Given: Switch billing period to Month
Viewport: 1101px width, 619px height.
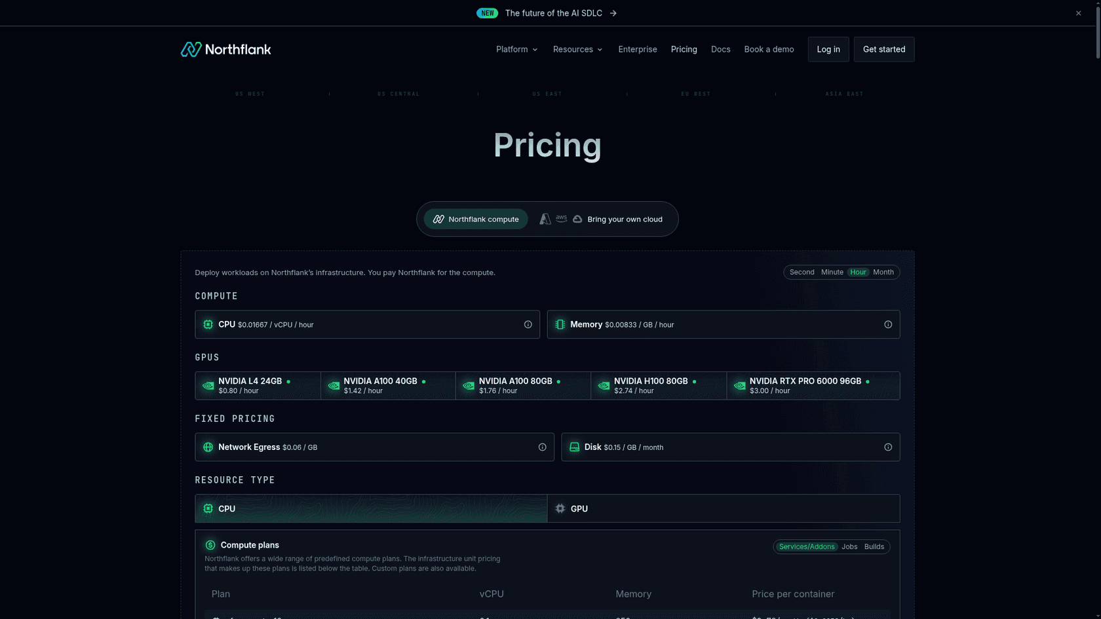Looking at the screenshot, I should click(883, 272).
